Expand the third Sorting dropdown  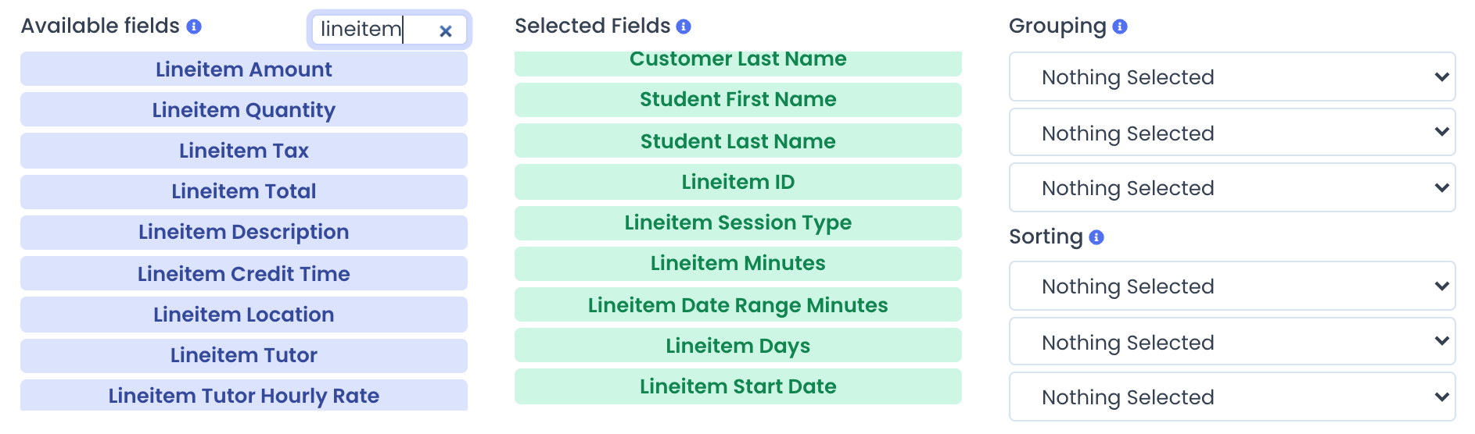pos(1232,397)
